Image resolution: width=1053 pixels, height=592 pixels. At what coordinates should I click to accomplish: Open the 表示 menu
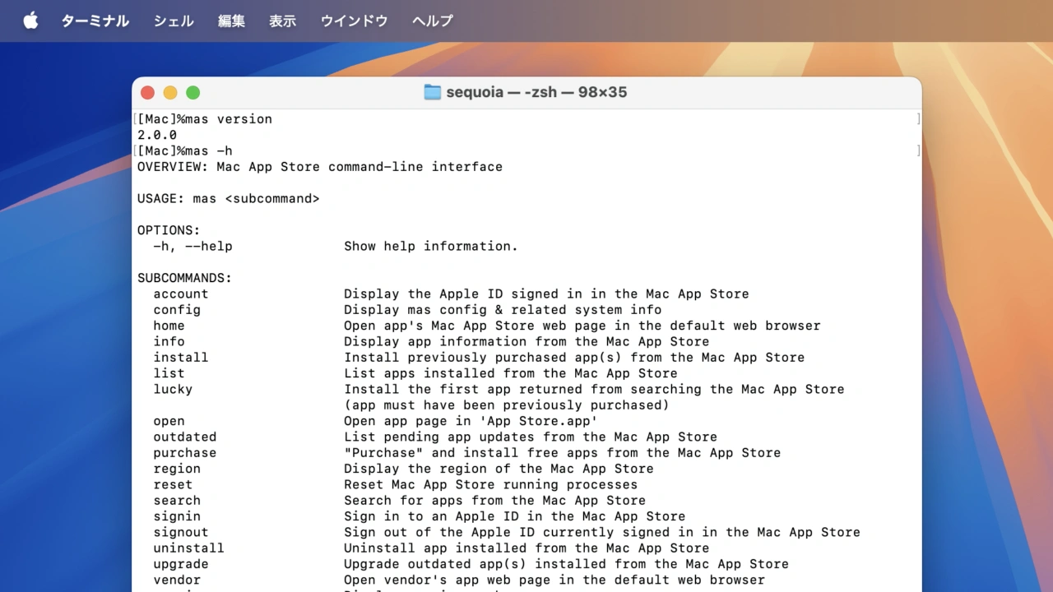tap(282, 21)
